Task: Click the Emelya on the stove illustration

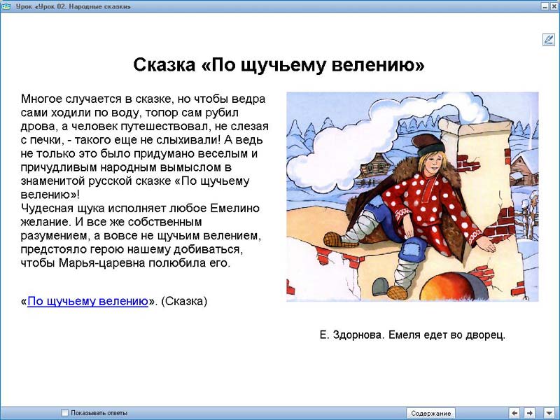Action: tap(412, 197)
